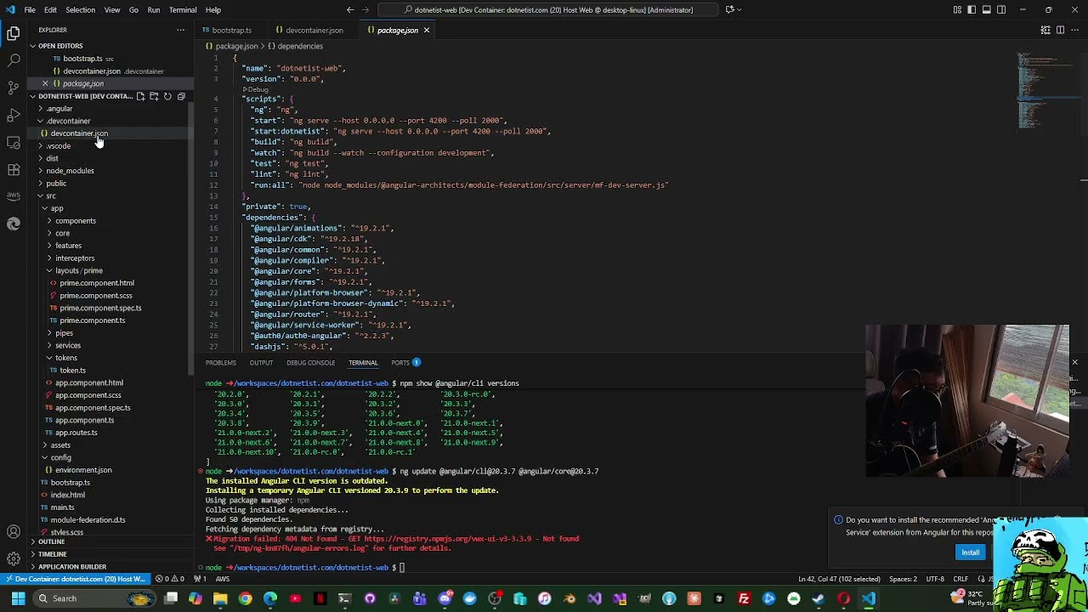Open the Accounts menu icon

14,532
